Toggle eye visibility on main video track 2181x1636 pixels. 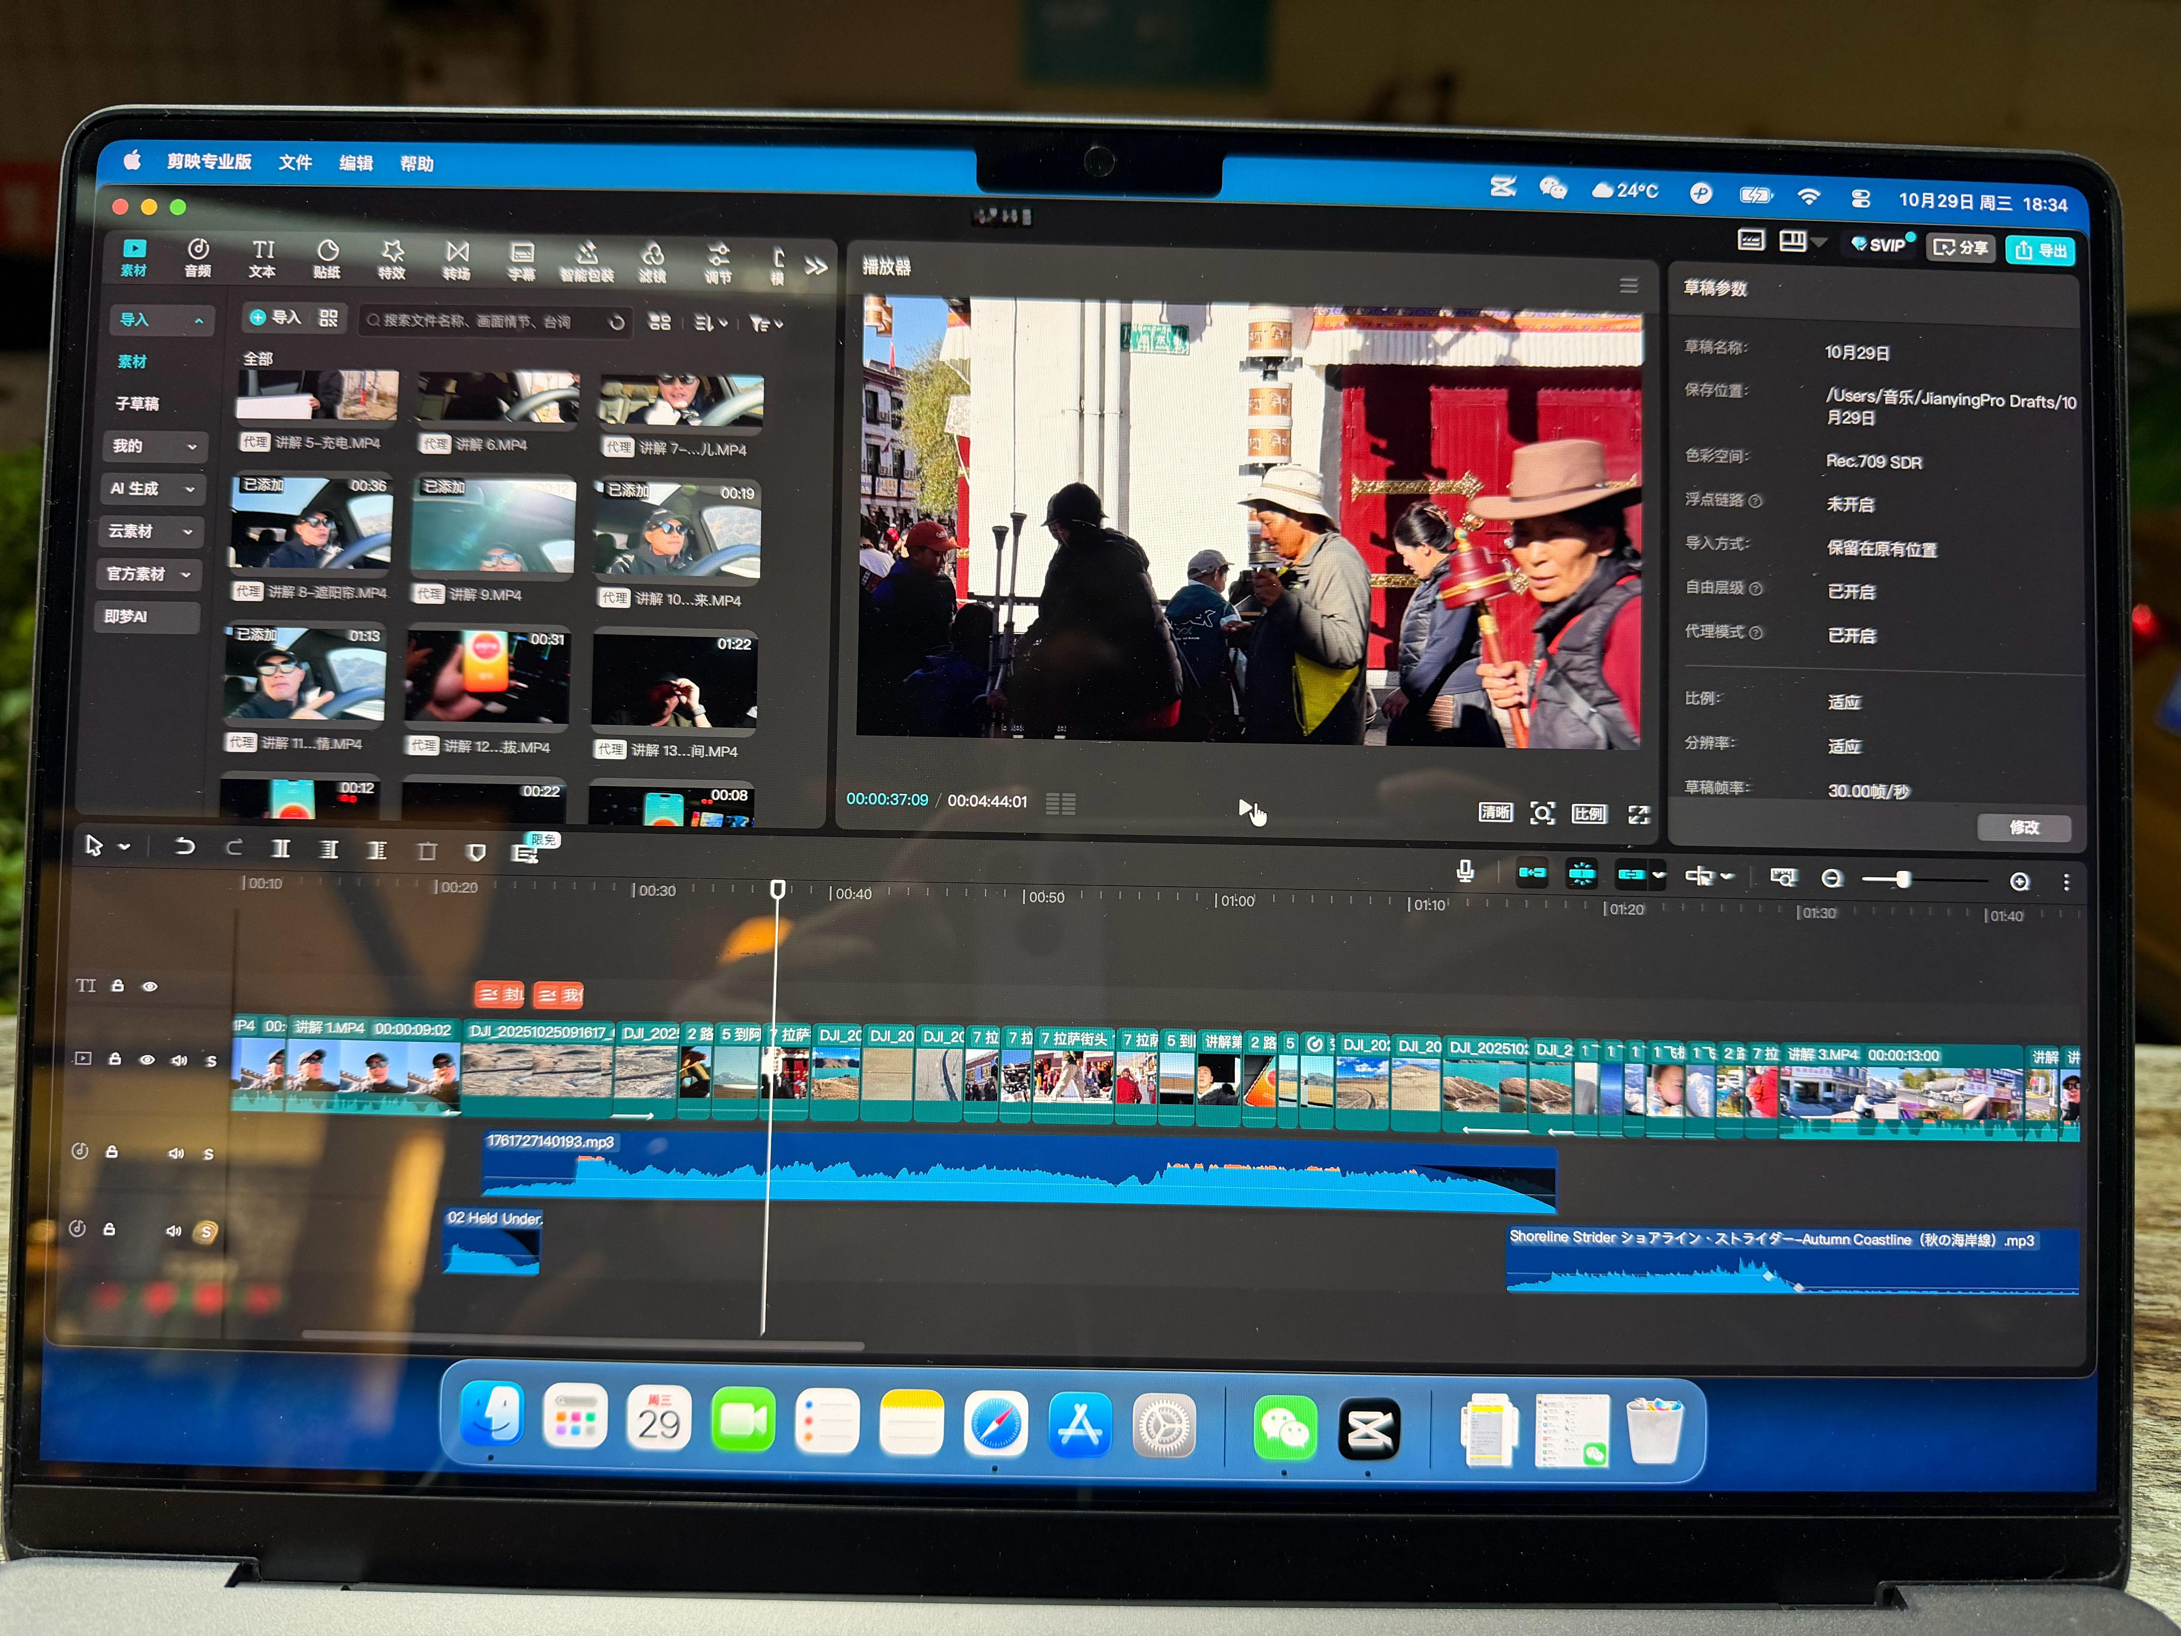(147, 1060)
